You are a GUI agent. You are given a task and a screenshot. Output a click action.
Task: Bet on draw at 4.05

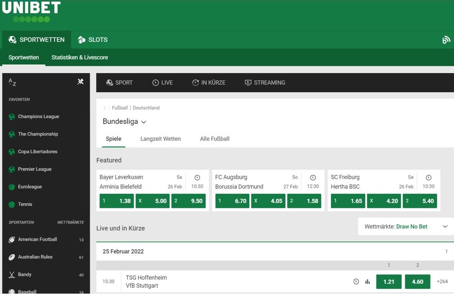coord(268,201)
